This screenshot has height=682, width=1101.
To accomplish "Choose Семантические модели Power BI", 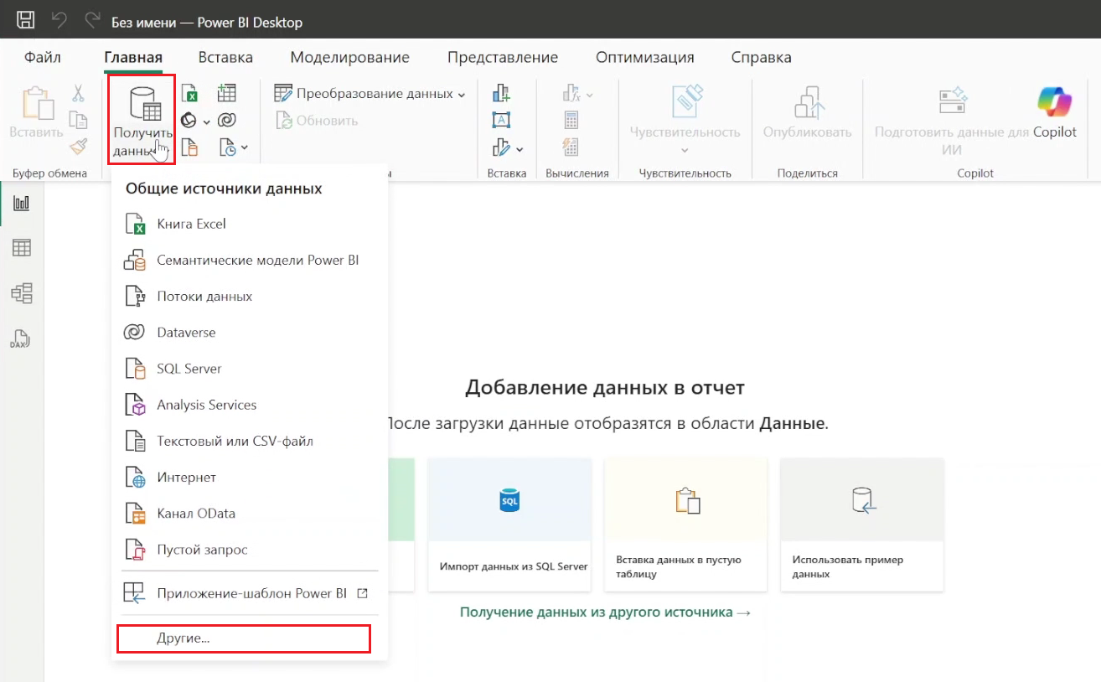I will tap(249, 261).
